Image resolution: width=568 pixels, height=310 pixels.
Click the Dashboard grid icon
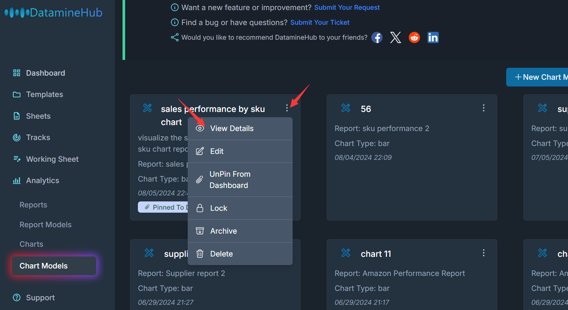click(x=16, y=73)
